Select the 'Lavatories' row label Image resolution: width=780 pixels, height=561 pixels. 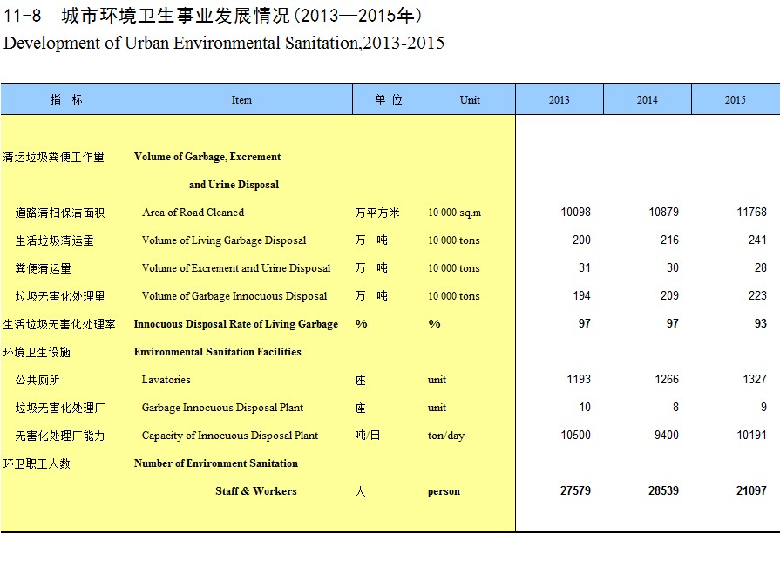pos(166,380)
